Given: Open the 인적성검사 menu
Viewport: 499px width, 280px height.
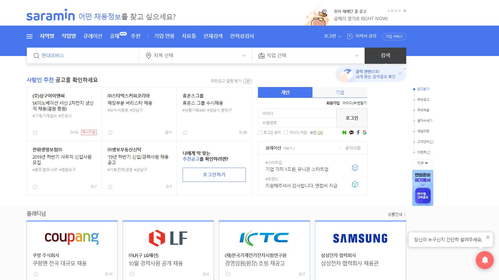Looking at the screenshot, I should click(x=242, y=36).
